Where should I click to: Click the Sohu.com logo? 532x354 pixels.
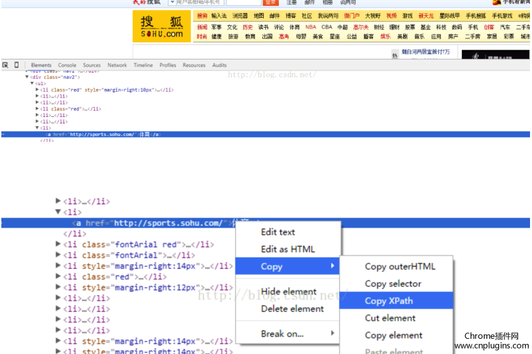coord(162,26)
